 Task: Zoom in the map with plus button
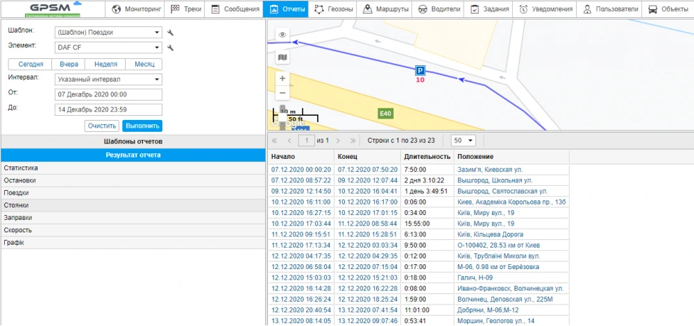pos(282,78)
